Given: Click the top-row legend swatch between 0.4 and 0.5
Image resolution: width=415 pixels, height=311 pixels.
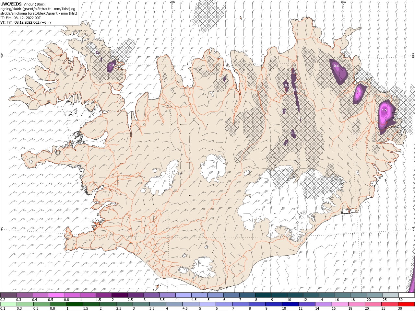Looking at the screenshot, I should coord(40,295).
